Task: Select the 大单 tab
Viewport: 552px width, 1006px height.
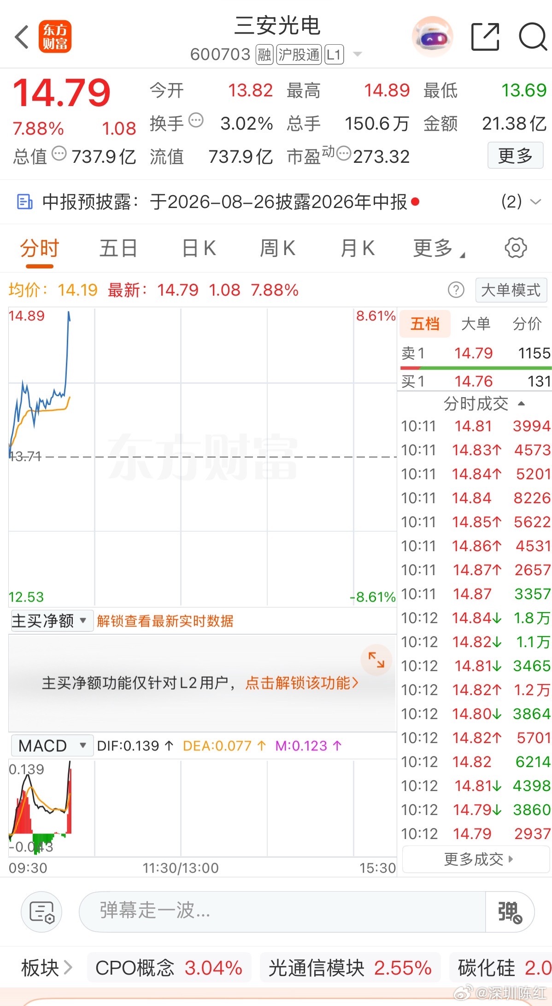Action: click(x=476, y=324)
